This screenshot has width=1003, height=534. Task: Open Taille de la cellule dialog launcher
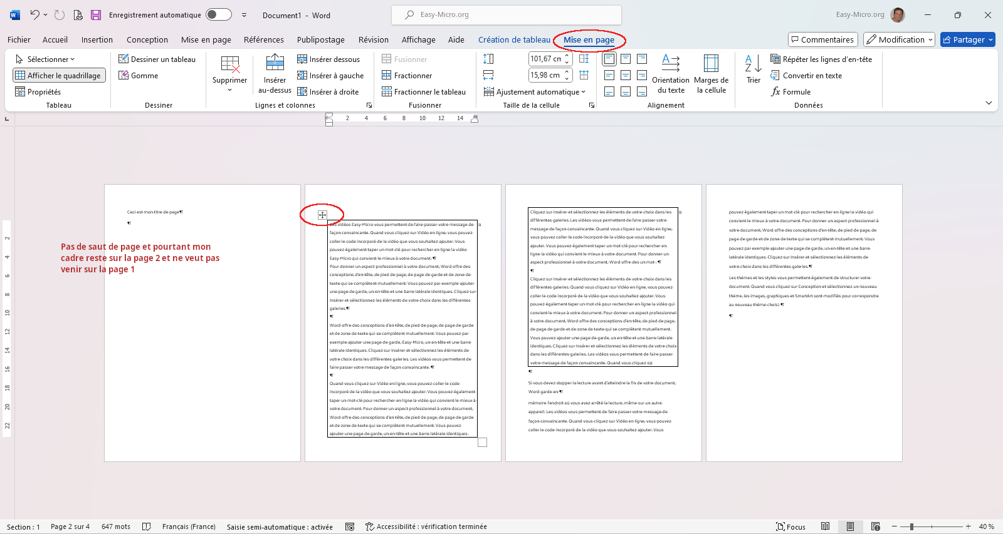[592, 105]
